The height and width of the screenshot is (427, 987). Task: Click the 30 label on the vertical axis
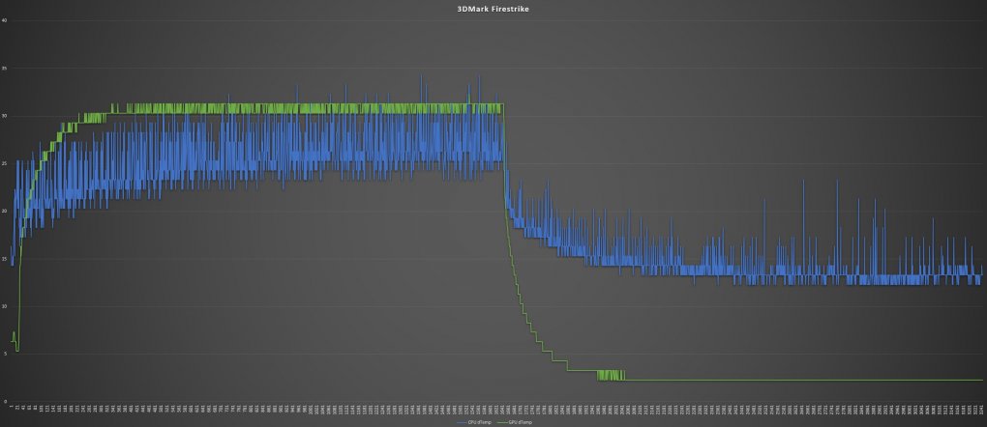click(5, 116)
